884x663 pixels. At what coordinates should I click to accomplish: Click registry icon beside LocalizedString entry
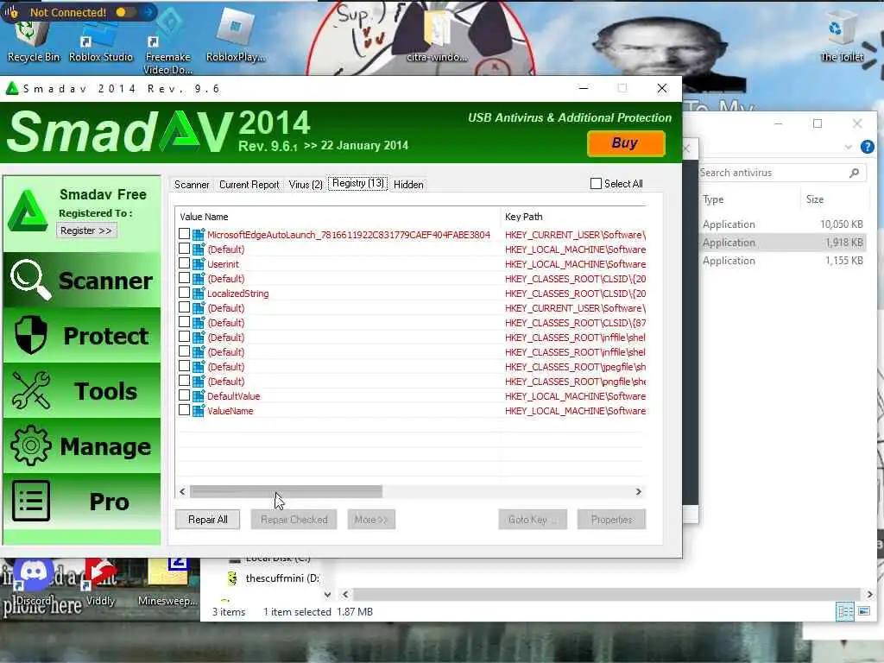tap(199, 294)
